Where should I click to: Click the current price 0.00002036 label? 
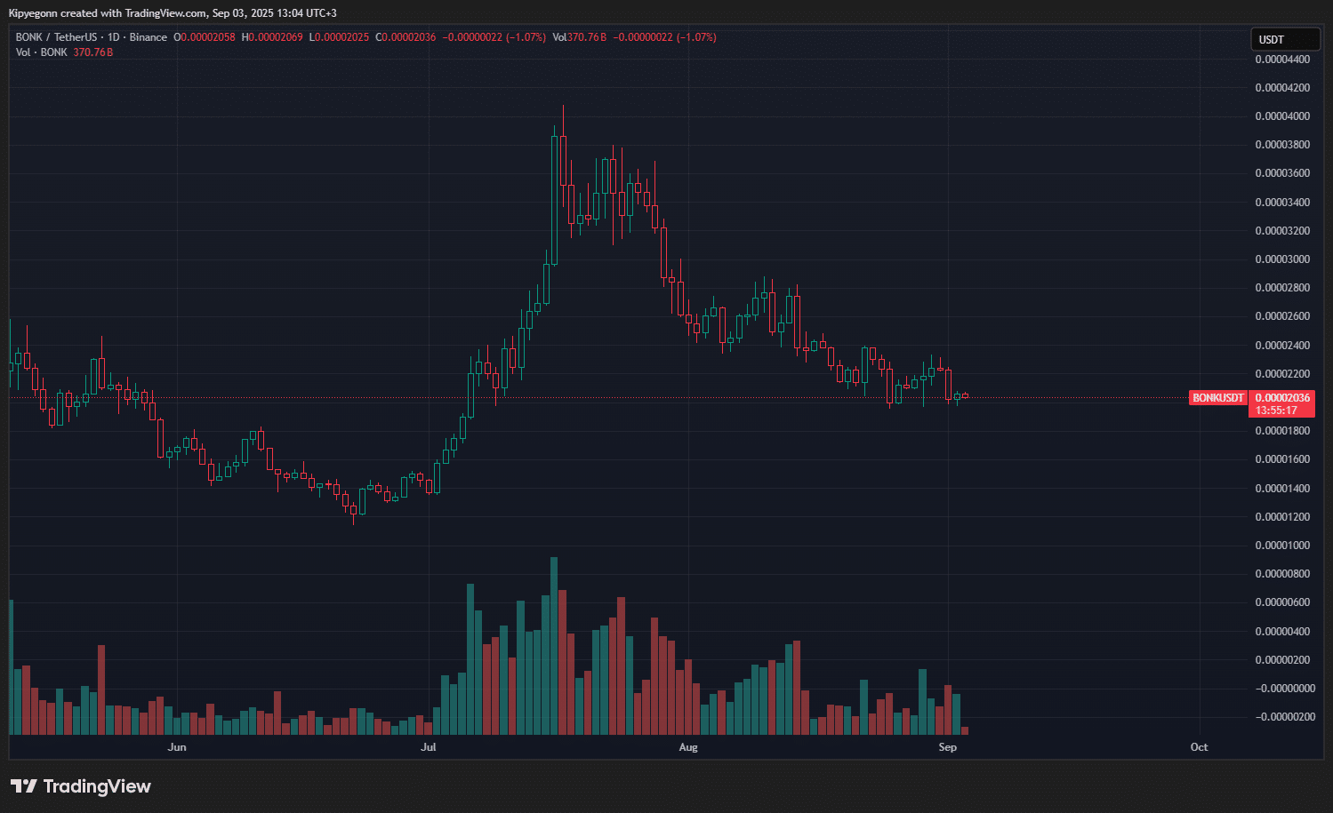tap(1282, 397)
